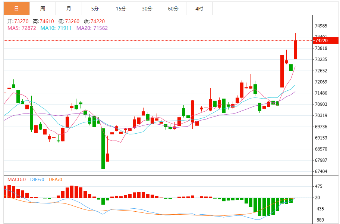Click the red 74220 current price tag
This screenshot has height=224, width=340.
326,40
